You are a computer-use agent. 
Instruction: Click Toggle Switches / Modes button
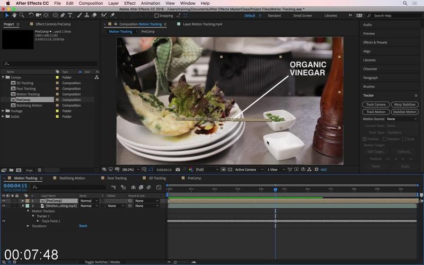coord(102,262)
